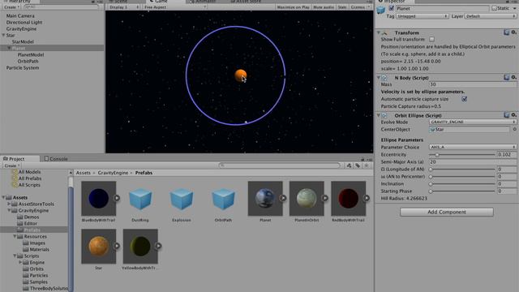Viewport: 519px width, 292px height.
Task: Select the OrbitPath prefab cube
Action: tap(223, 199)
